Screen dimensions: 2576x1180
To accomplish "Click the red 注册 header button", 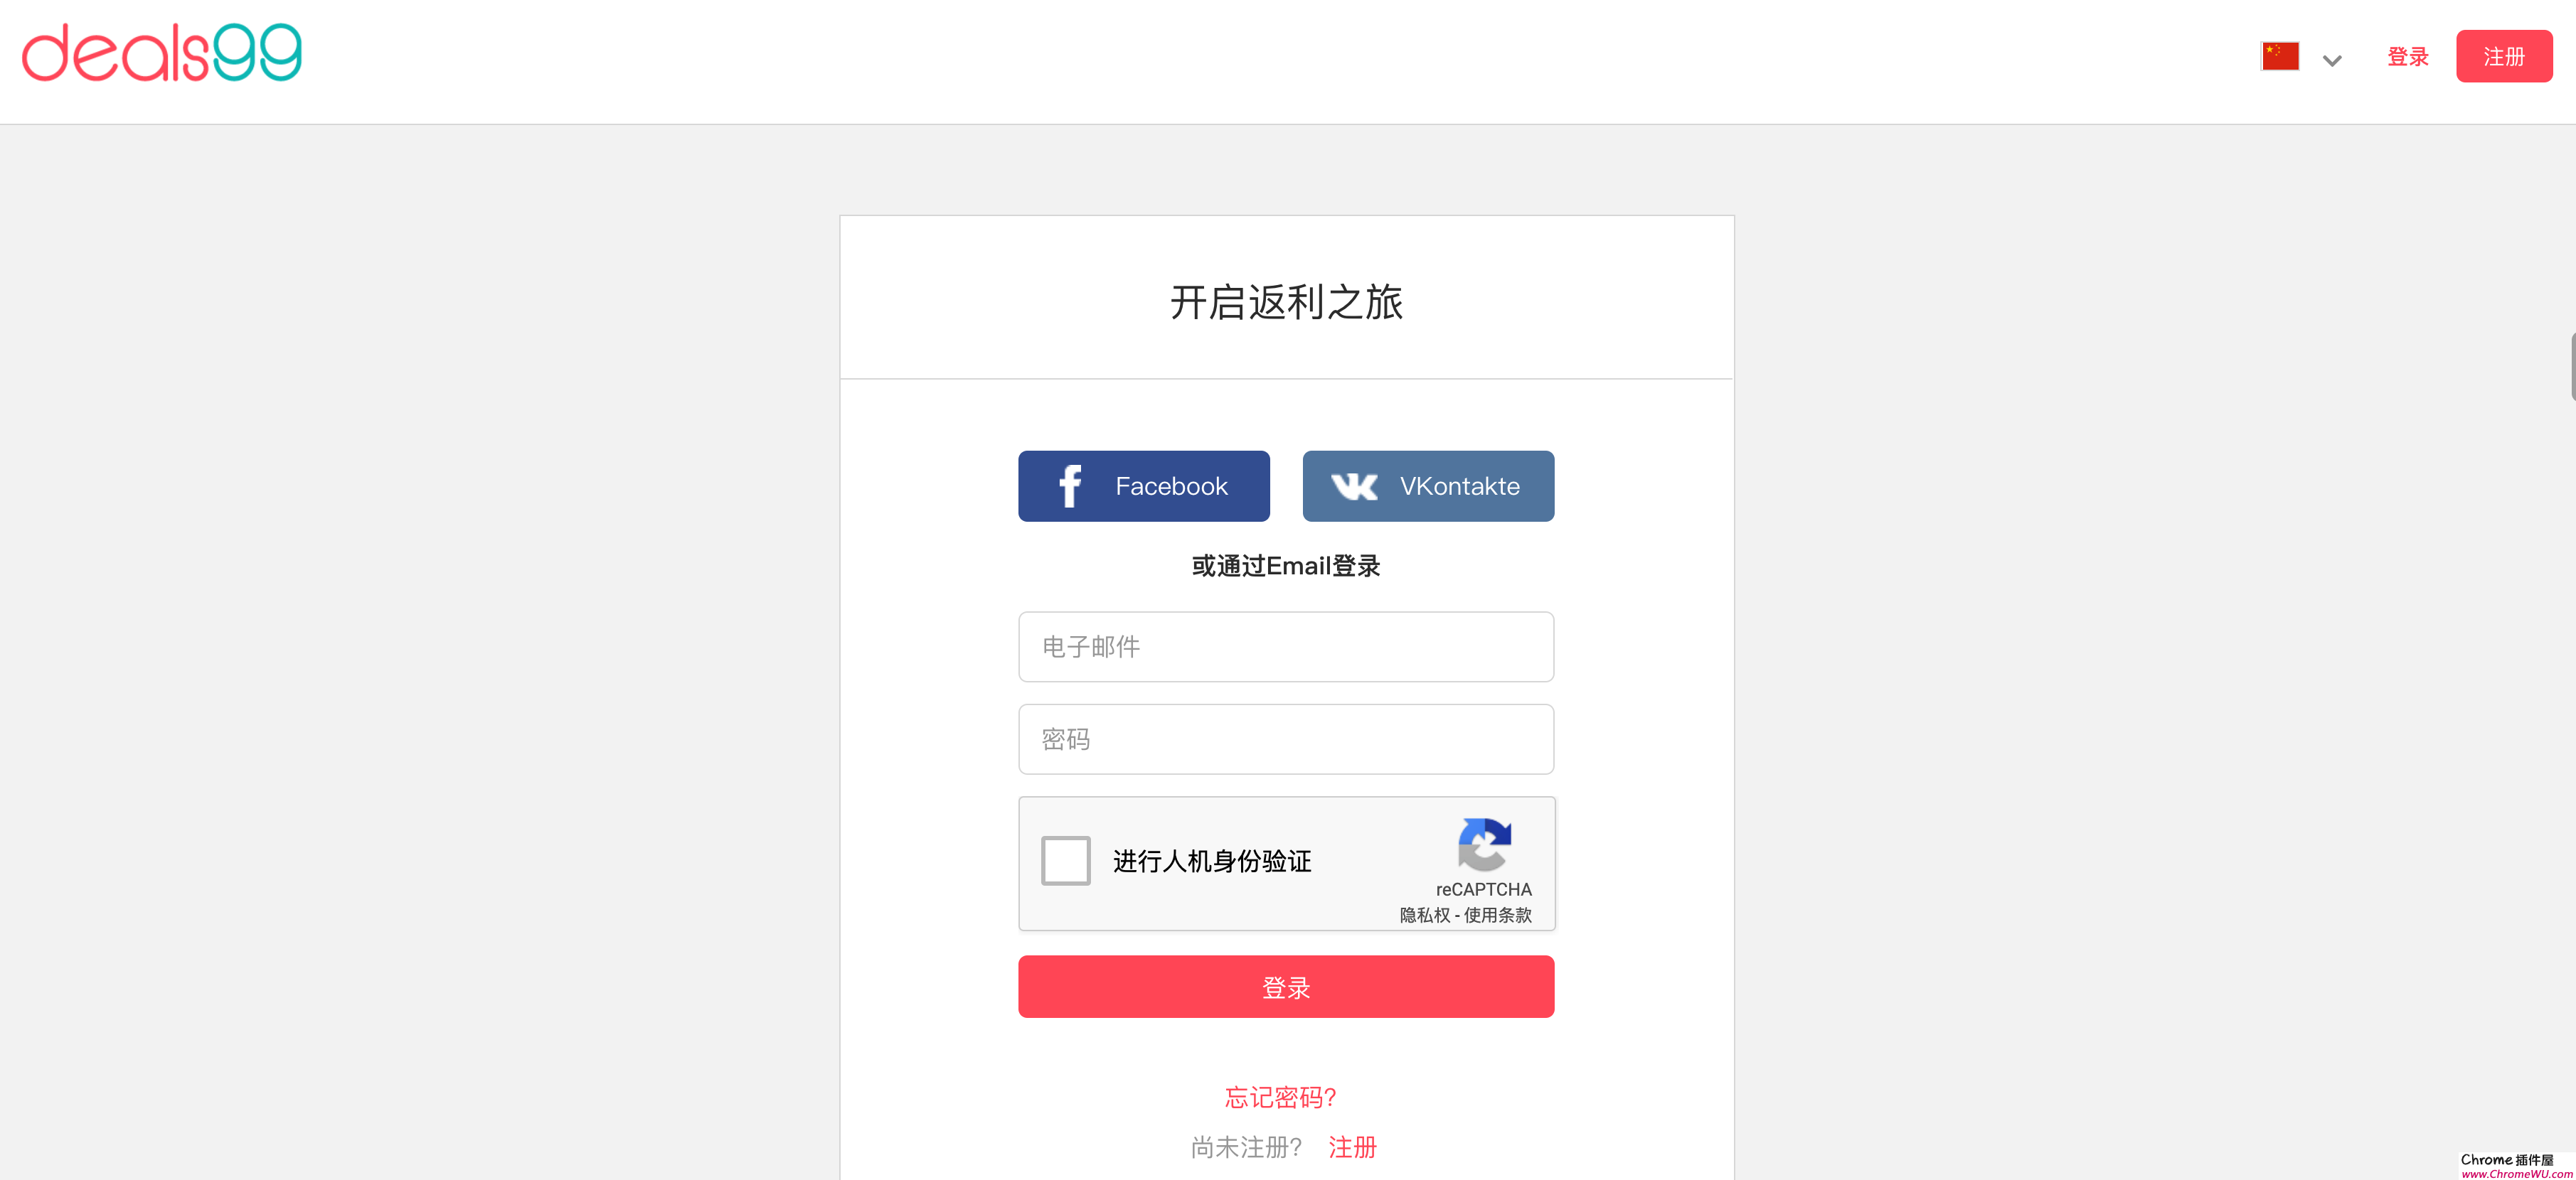I will click(2503, 57).
